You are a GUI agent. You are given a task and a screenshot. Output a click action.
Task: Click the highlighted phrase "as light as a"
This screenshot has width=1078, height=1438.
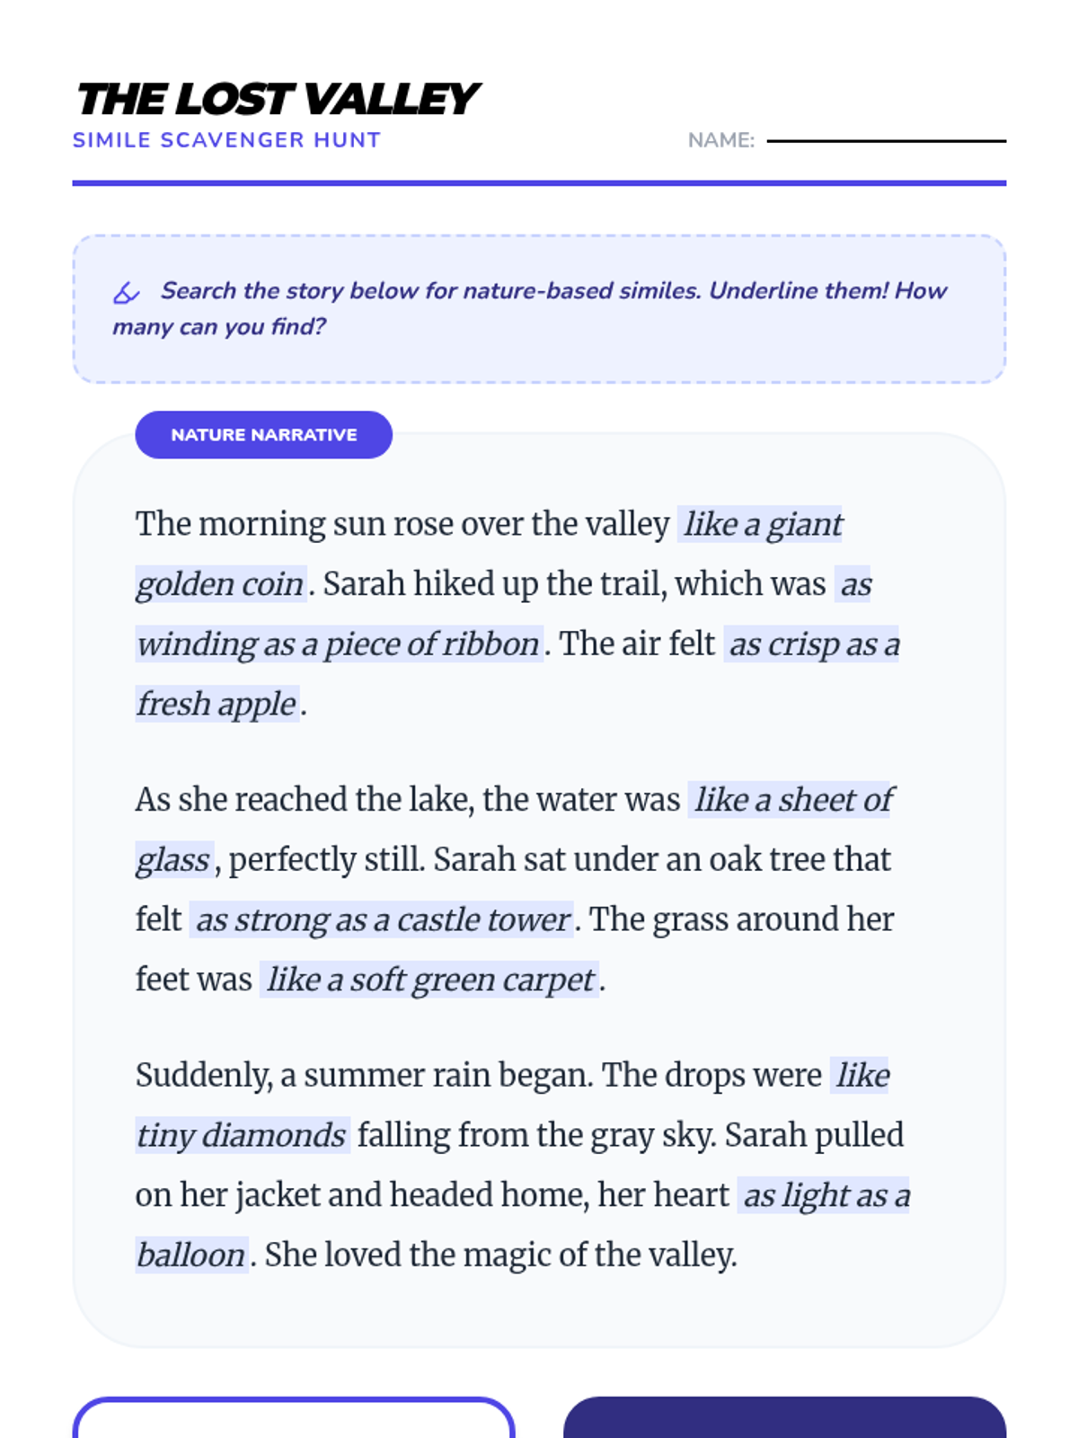(x=825, y=1195)
